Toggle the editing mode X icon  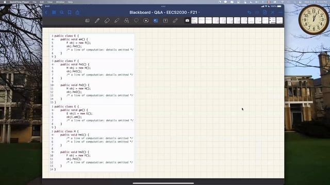[273, 12]
